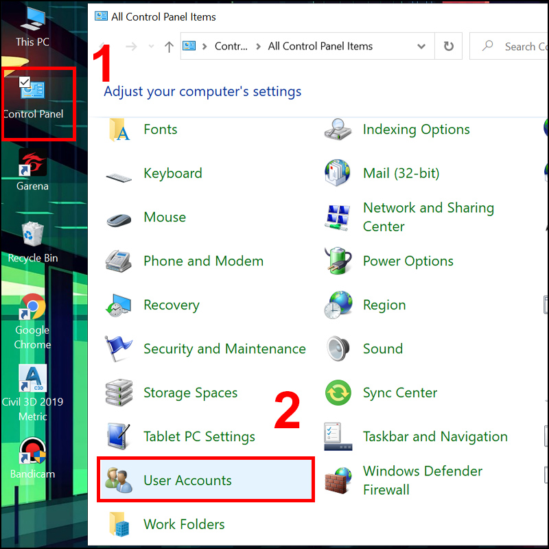549x549 pixels.
Task: Open Taskbar and Navigation settings
Action: click(435, 436)
